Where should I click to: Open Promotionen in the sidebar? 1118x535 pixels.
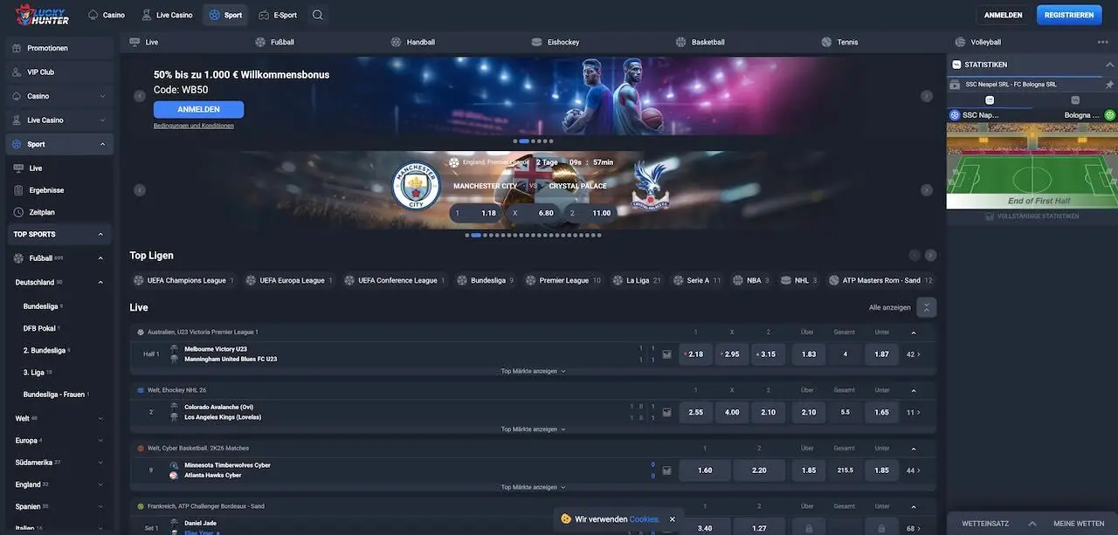click(x=59, y=48)
